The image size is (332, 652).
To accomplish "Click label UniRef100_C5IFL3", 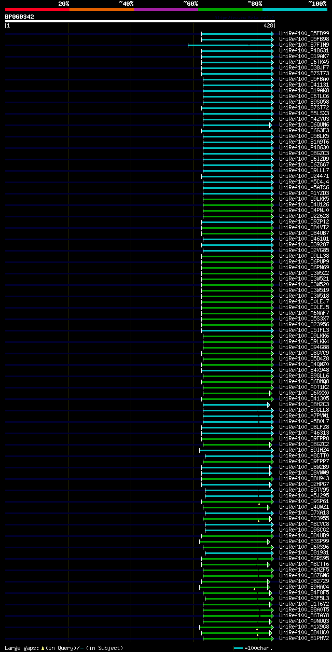I will [x=304, y=330].
